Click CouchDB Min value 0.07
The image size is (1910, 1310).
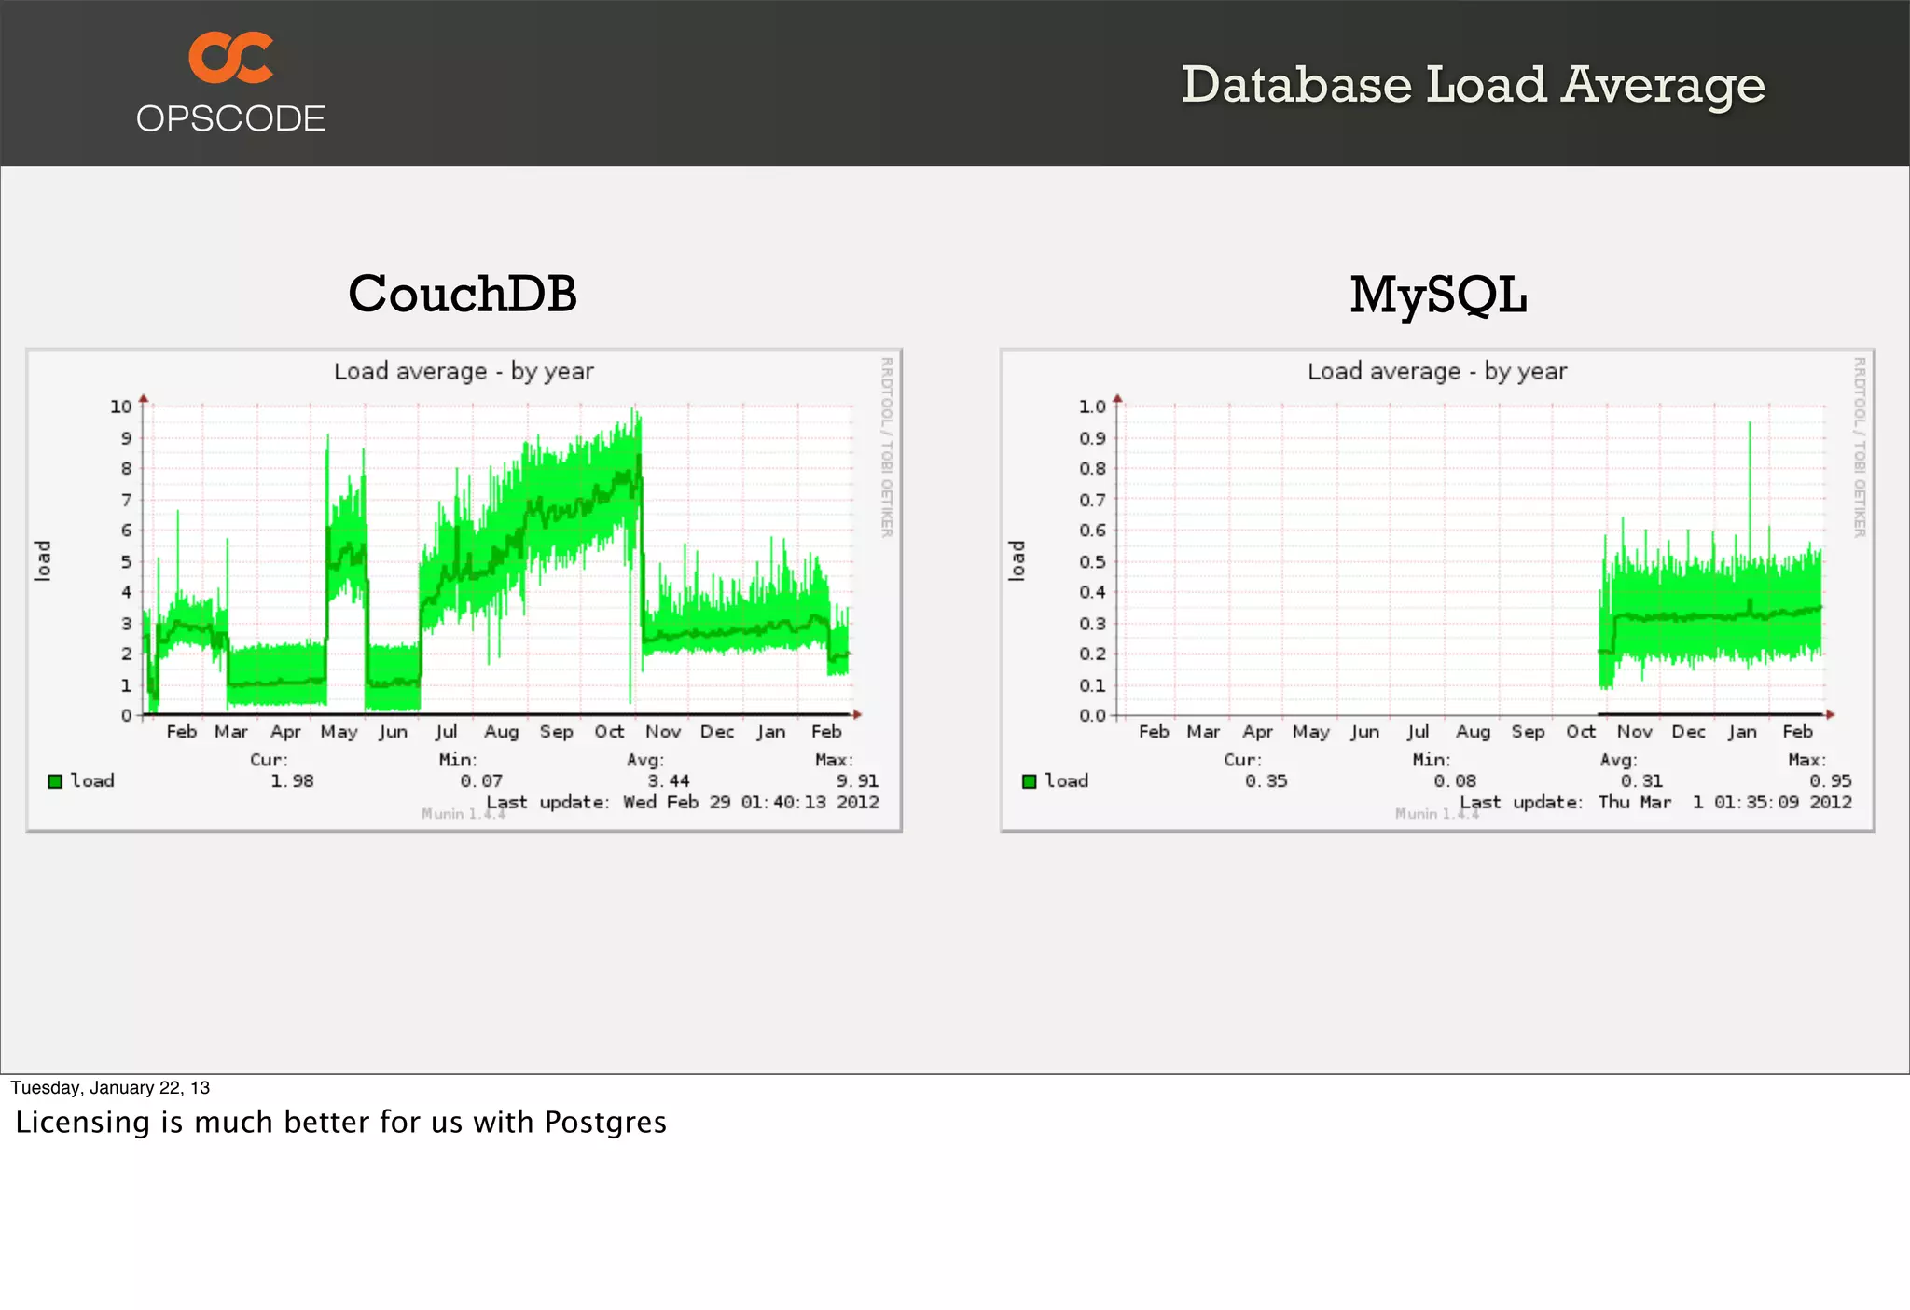481,781
